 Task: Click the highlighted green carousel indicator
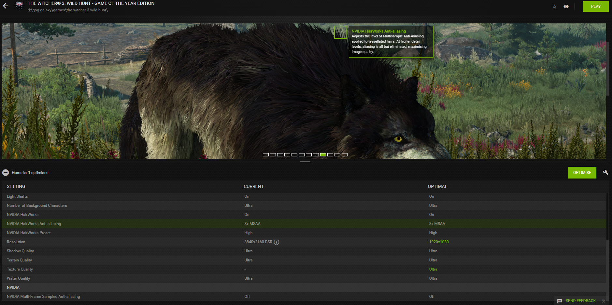(x=323, y=155)
